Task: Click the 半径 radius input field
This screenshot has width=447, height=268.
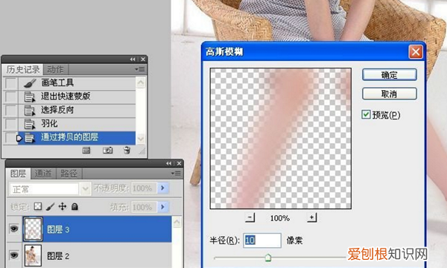Action: click(262, 240)
